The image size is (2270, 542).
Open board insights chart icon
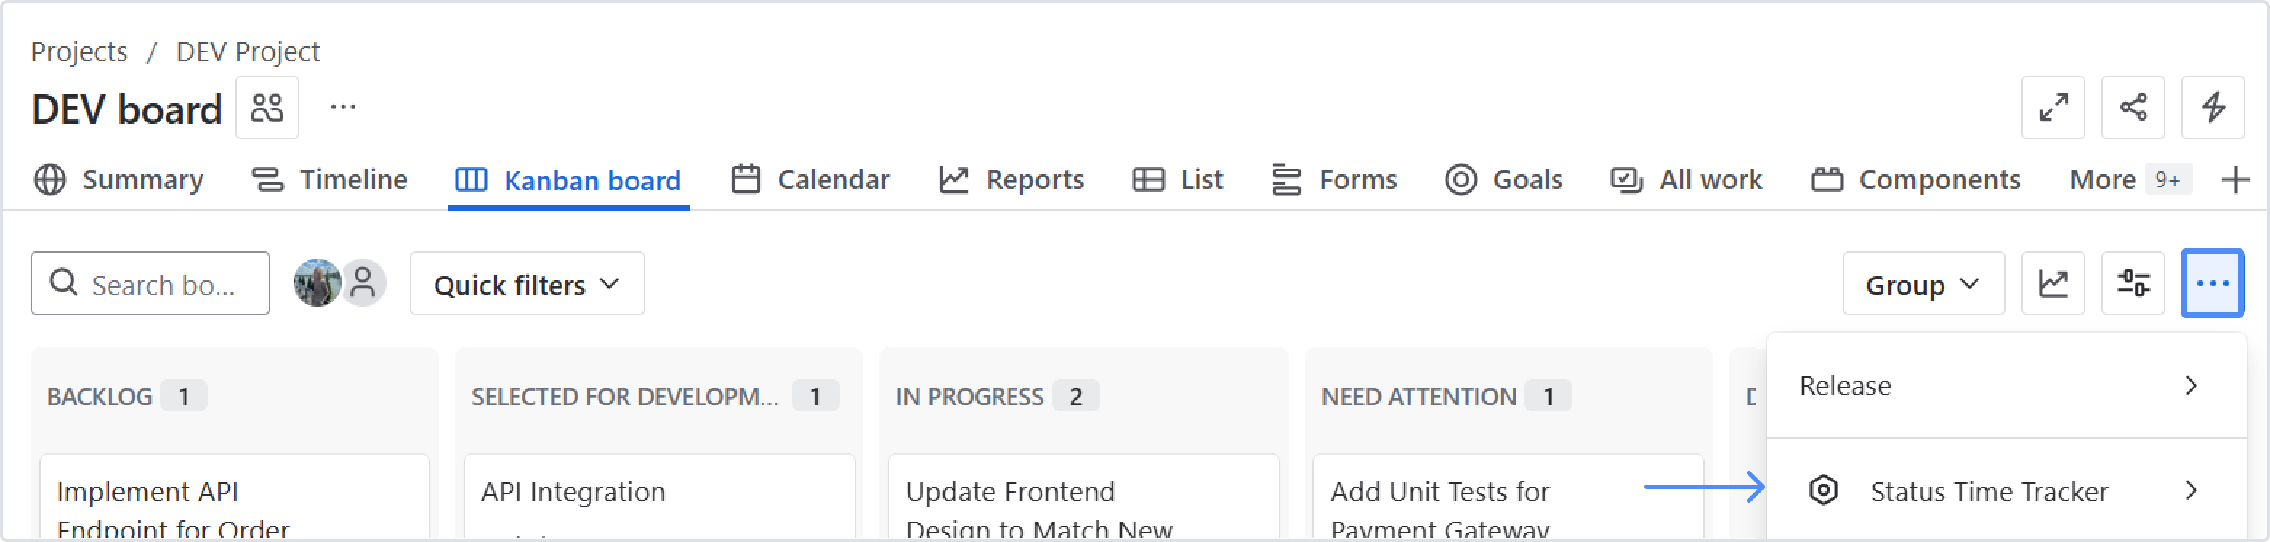point(2053,284)
